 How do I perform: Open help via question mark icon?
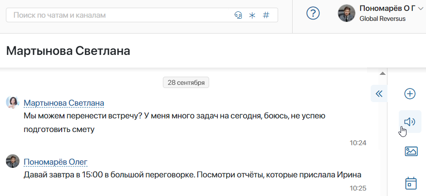click(313, 13)
